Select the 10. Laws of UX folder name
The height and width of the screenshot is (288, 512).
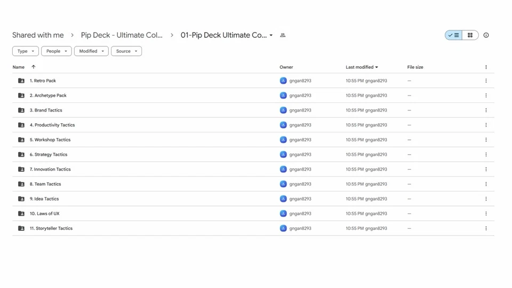pos(44,213)
